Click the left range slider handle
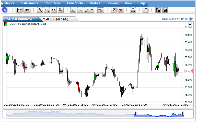Screen dimensions: 198x125 (136, 114)
